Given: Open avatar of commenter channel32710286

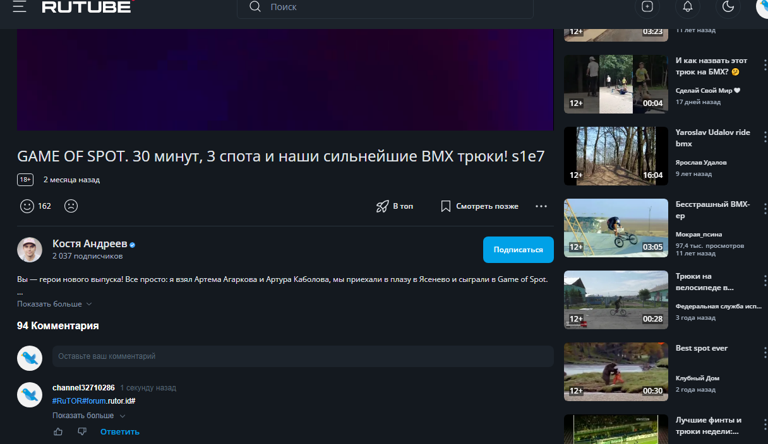Looking at the screenshot, I should [x=30, y=394].
